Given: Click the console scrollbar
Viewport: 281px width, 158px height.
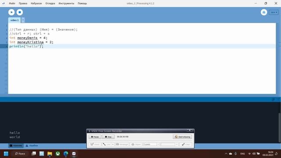Looking at the screenshot, I should [280, 127].
